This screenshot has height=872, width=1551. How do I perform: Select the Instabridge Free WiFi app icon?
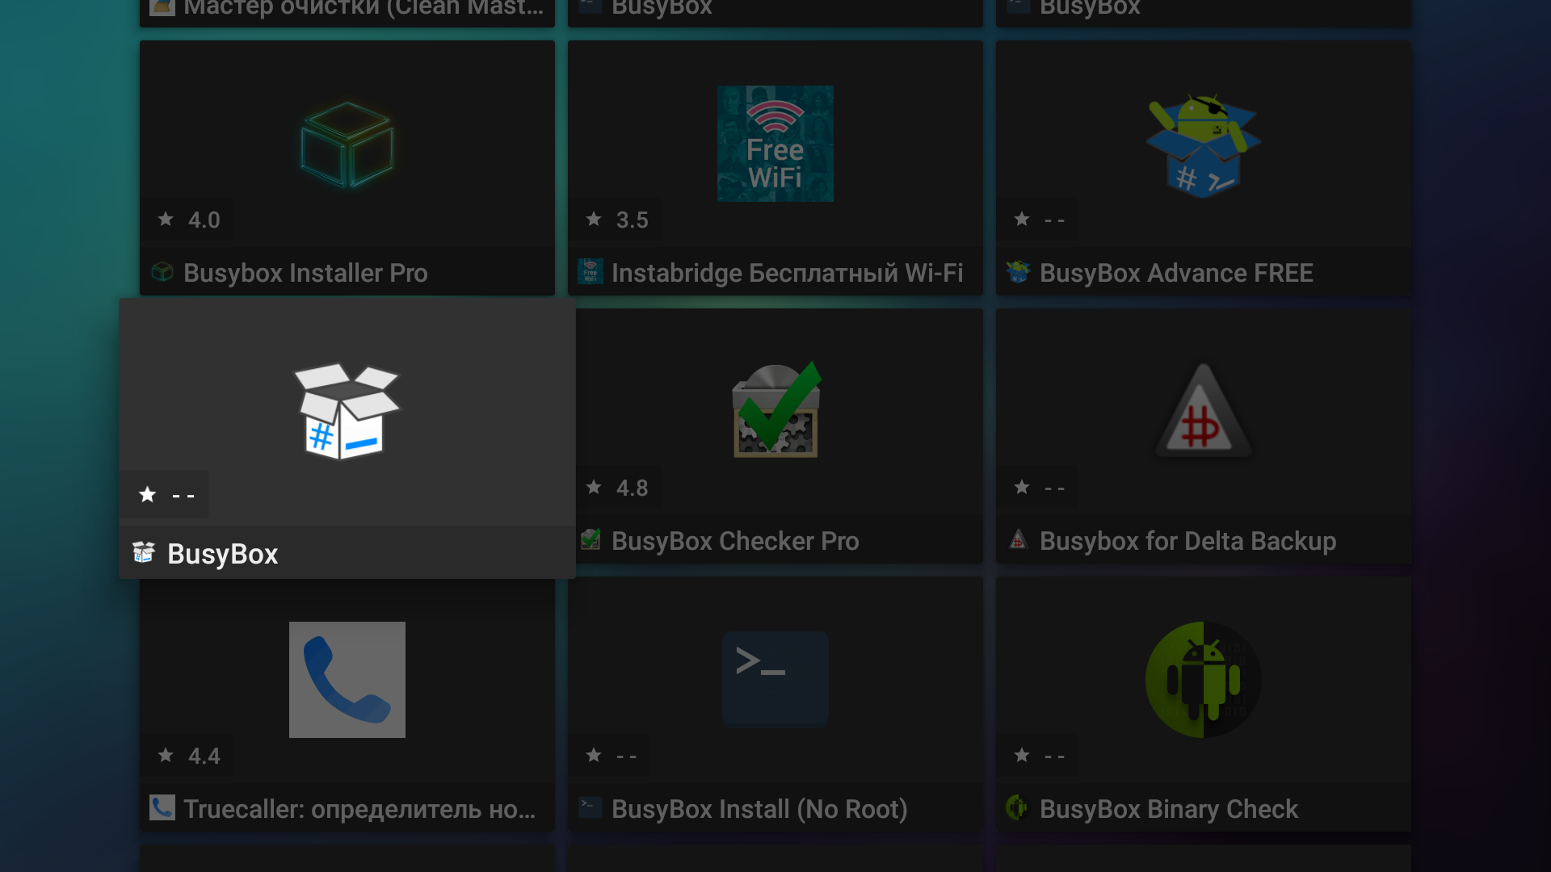pyautogui.click(x=775, y=144)
